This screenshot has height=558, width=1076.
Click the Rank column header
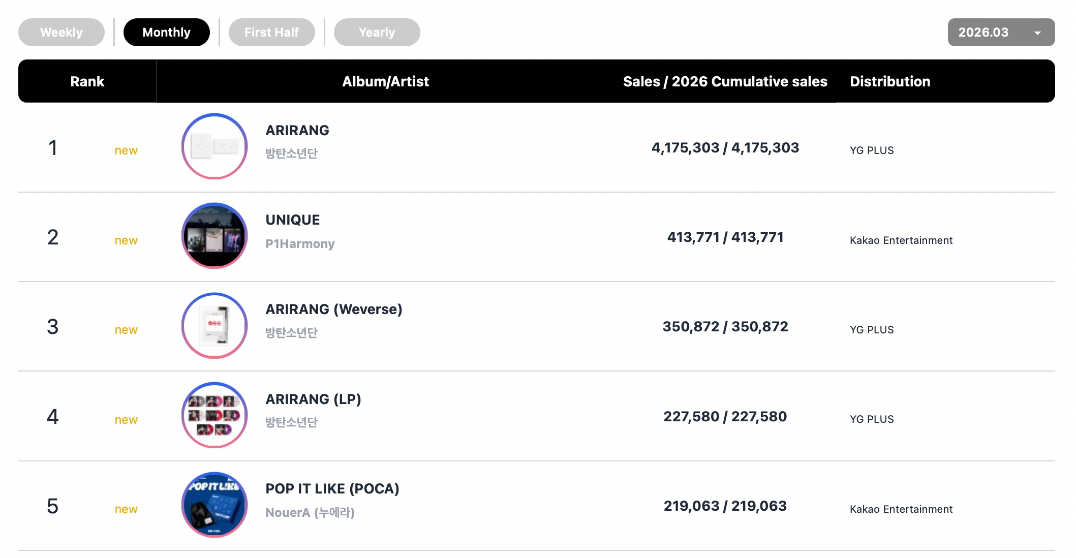click(87, 81)
